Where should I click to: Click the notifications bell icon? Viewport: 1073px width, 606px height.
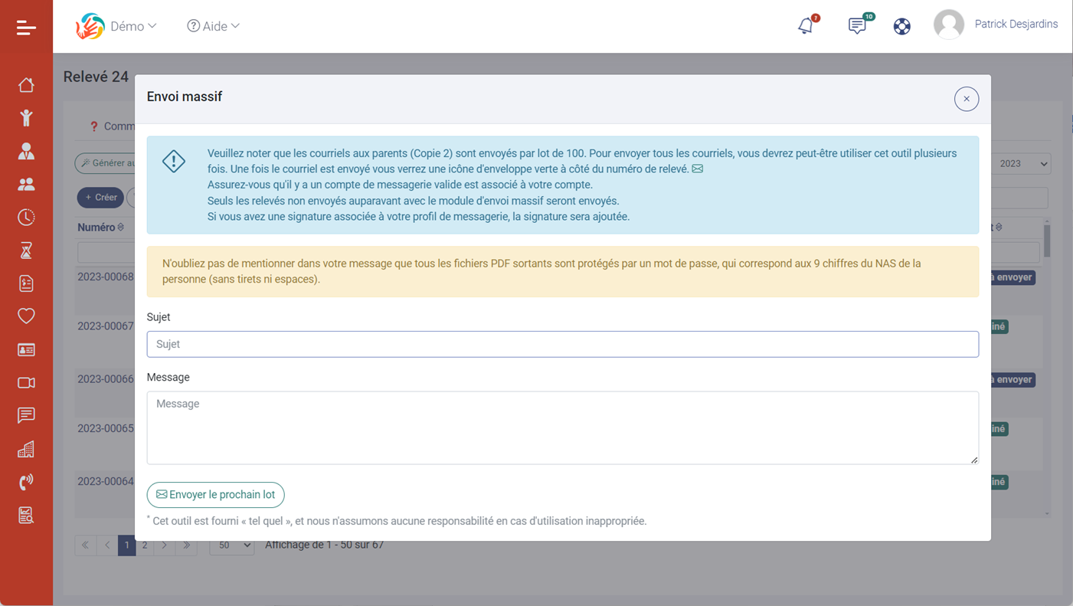click(x=806, y=26)
